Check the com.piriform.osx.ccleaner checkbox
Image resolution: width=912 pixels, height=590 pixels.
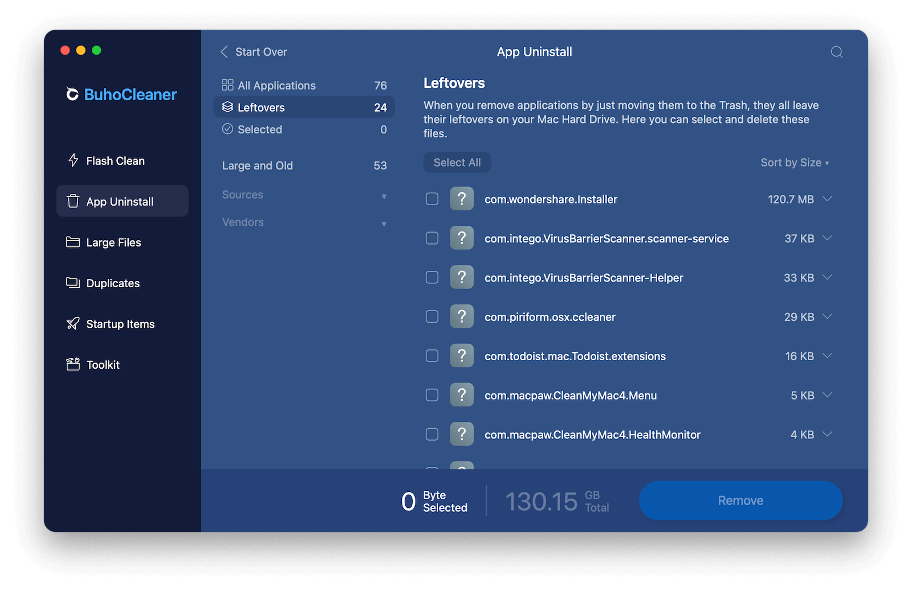coord(432,316)
